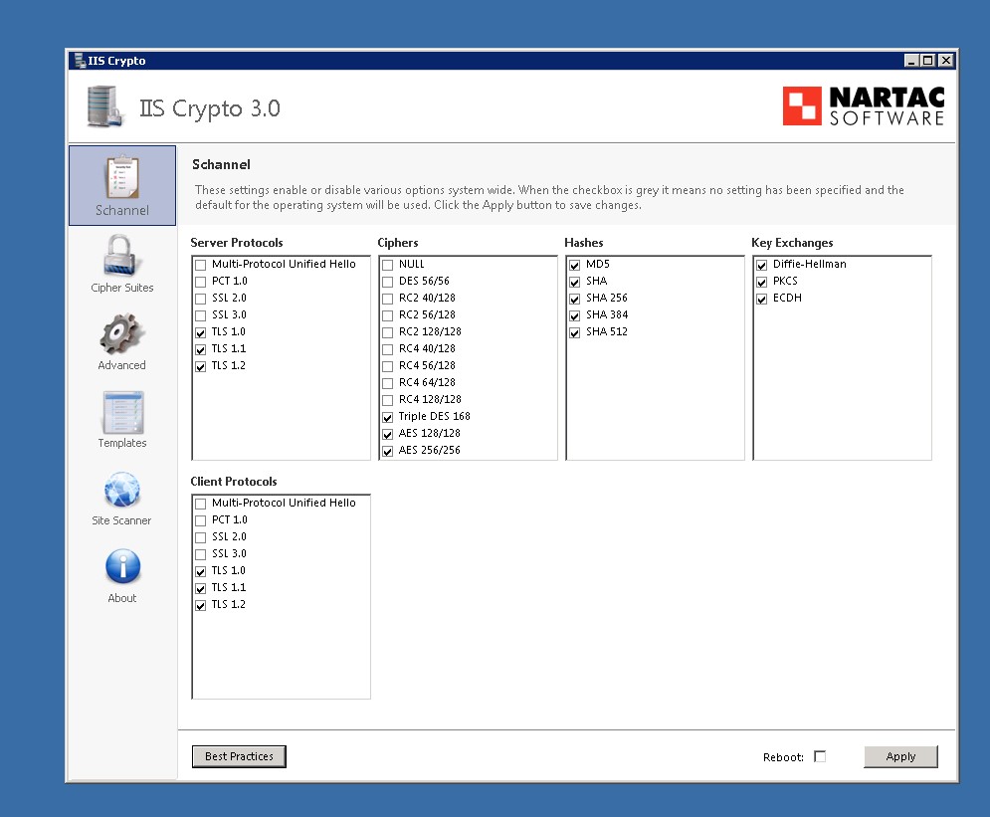Click the Best Practices button

pos(239,756)
